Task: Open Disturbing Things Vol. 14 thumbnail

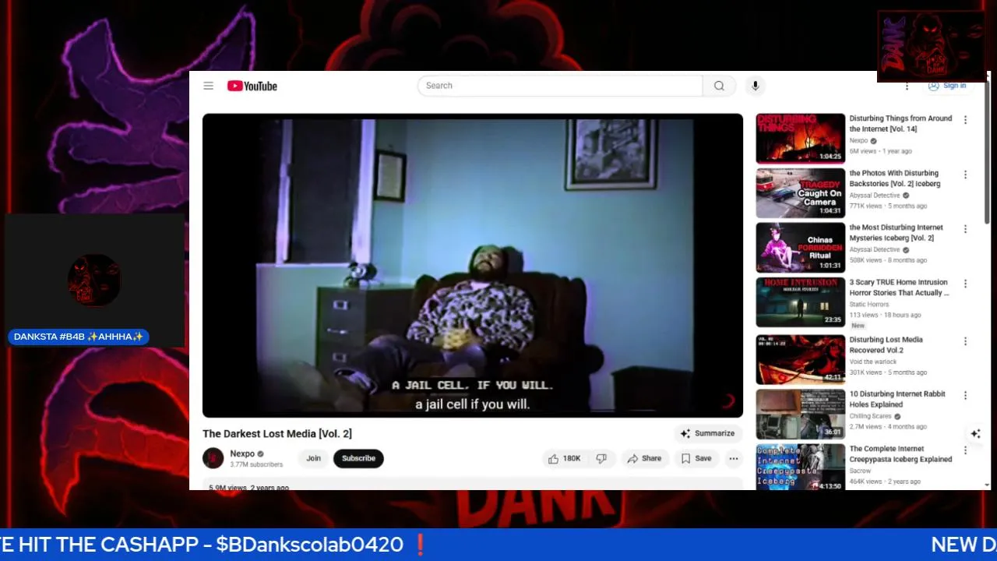Action: pyautogui.click(x=801, y=138)
